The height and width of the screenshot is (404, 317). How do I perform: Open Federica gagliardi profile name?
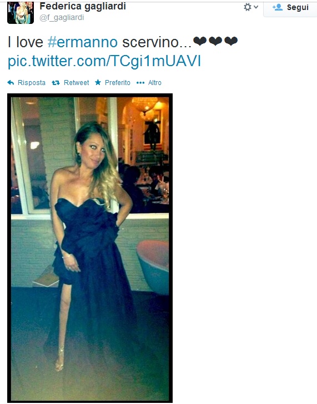coord(83,7)
